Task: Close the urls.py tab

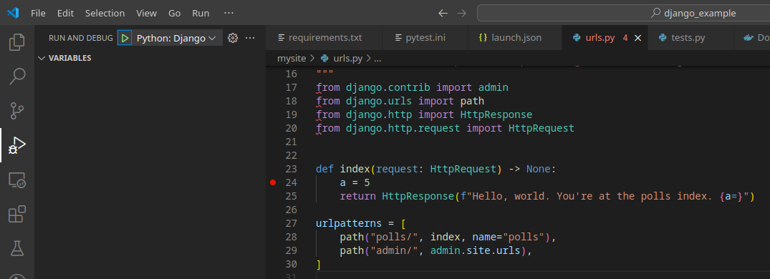Action: pos(638,38)
